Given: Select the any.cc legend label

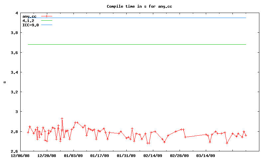Looking at the screenshot, I should coord(29,16).
